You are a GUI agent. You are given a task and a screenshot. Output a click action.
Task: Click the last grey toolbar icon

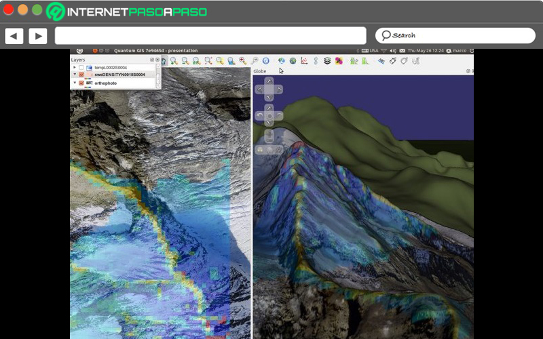pyautogui.click(x=416, y=61)
